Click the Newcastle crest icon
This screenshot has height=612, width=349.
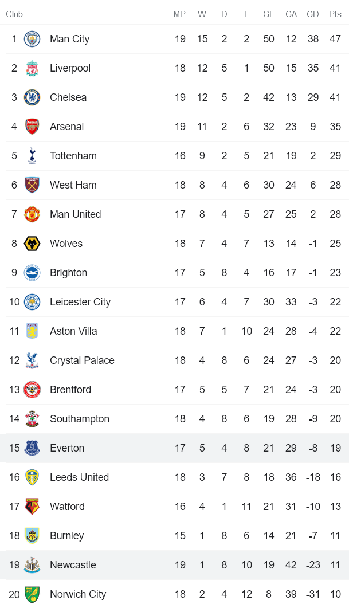32,565
